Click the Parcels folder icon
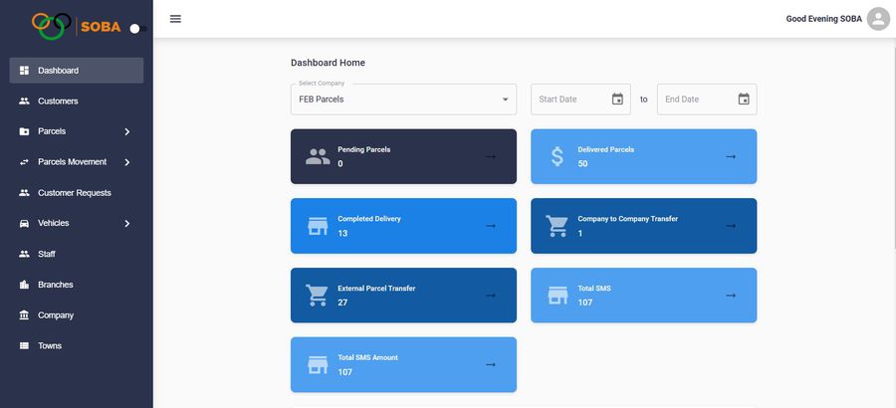The image size is (896, 408). (24, 131)
